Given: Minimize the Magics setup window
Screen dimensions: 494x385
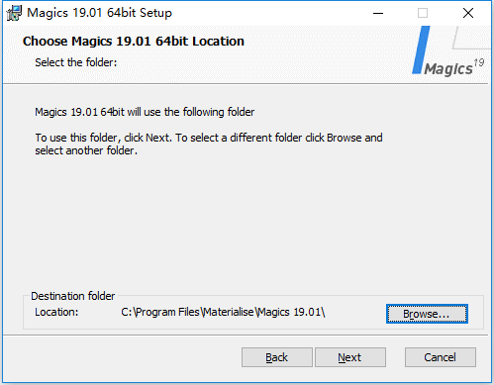Looking at the screenshot, I should click(x=378, y=13).
